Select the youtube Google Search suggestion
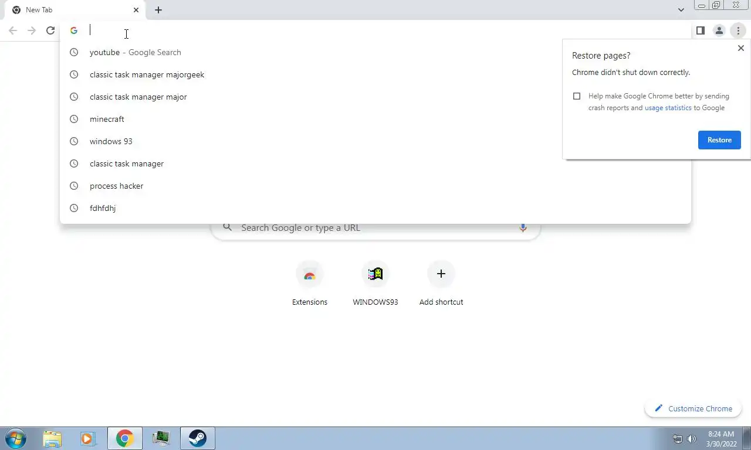The height and width of the screenshot is (450, 751). coord(375,52)
